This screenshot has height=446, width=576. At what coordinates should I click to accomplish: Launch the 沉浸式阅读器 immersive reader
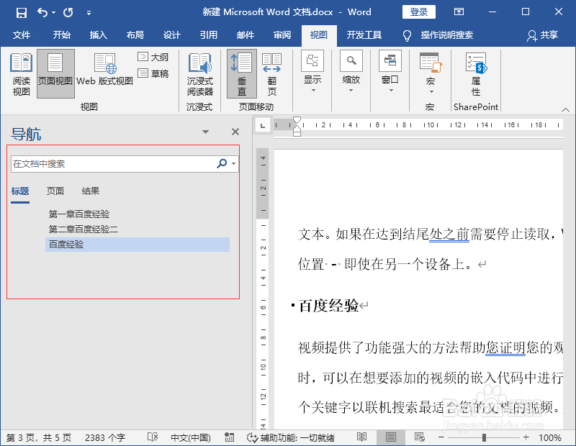click(x=200, y=75)
